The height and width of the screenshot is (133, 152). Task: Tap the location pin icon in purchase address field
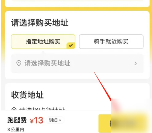(19, 63)
